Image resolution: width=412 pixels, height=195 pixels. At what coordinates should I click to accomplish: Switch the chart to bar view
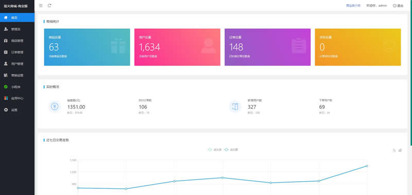400,150
